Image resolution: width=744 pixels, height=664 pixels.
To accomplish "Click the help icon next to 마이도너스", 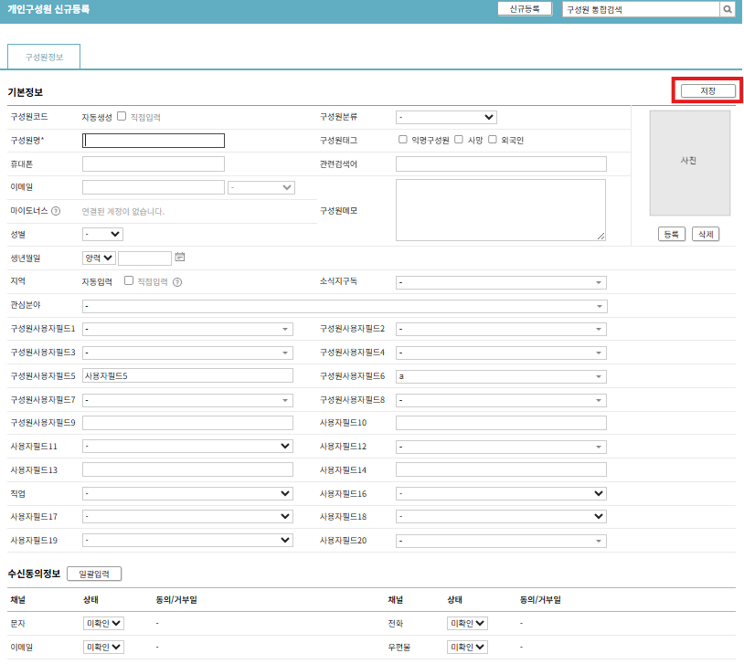I will [56, 211].
